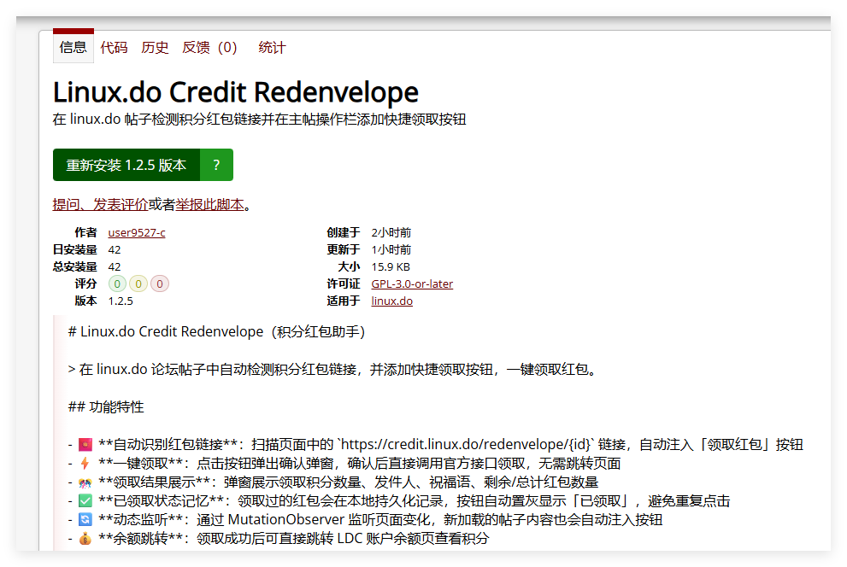This screenshot has width=847, height=567.
Task: Click the ## 功能特性 heading text
Action: (106, 407)
